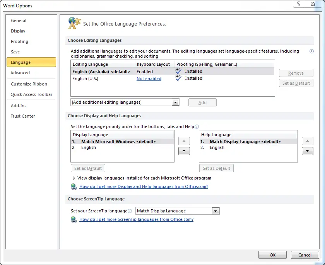Click the ABC proofing icon beside English (U.S.)
Image resolution: width=325 pixels, height=265 pixels.
(178, 78)
